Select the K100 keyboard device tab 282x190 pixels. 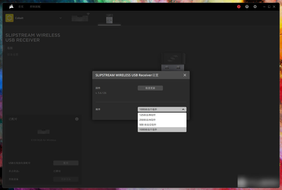[80, 18]
